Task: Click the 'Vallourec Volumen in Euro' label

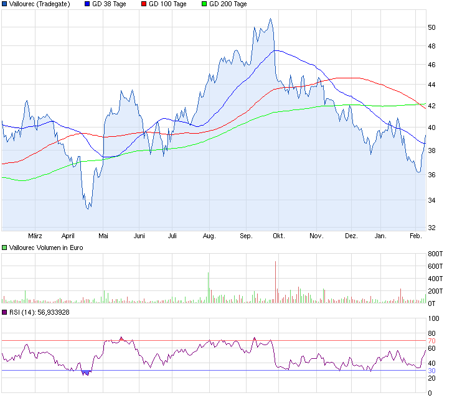Action: tap(46, 248)
